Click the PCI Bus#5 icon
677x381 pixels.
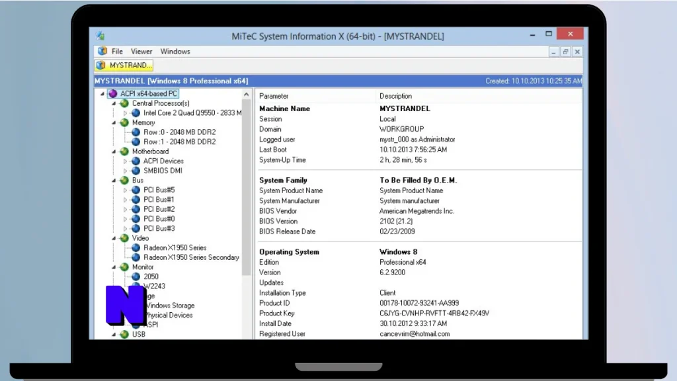(x=136, y=190)
